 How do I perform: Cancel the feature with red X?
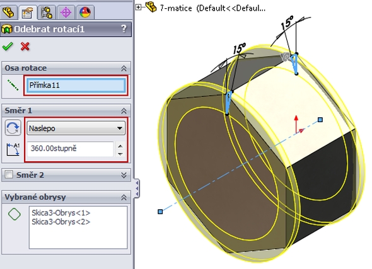tap(25, 47)
